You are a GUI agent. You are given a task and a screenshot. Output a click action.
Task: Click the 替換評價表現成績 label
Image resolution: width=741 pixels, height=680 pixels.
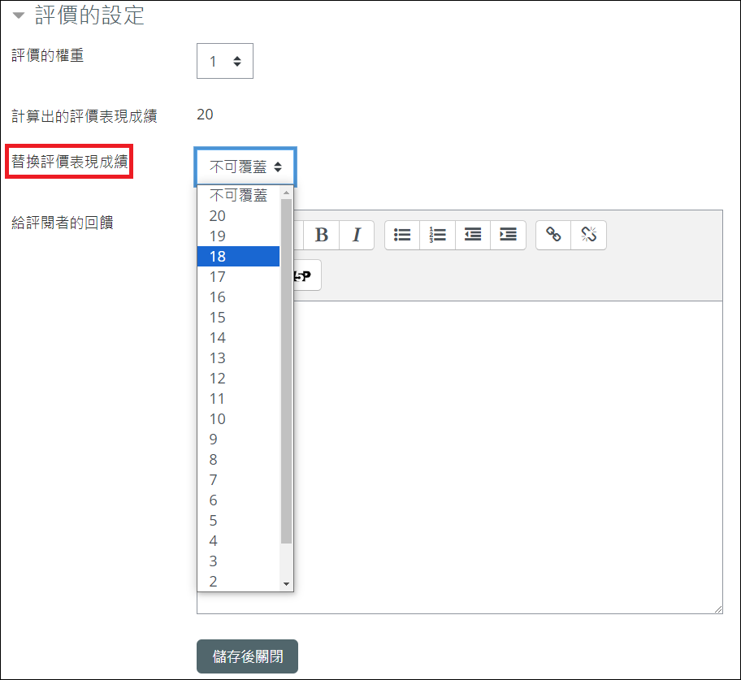point(70,162)
